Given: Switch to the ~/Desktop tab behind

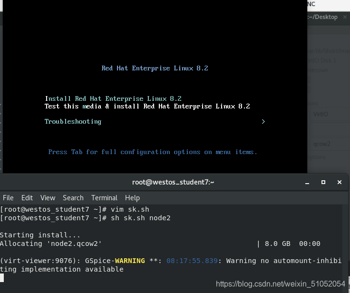Looking at the screenshot, I should [323, 17].
